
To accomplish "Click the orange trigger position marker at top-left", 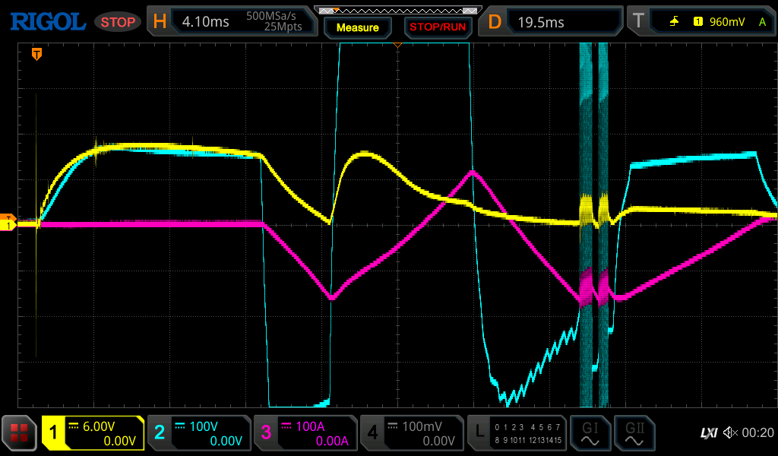I will [x=36, y=54].
